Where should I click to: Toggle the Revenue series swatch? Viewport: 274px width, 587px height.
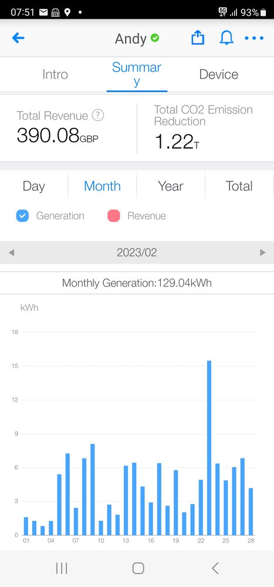[114, 216]
